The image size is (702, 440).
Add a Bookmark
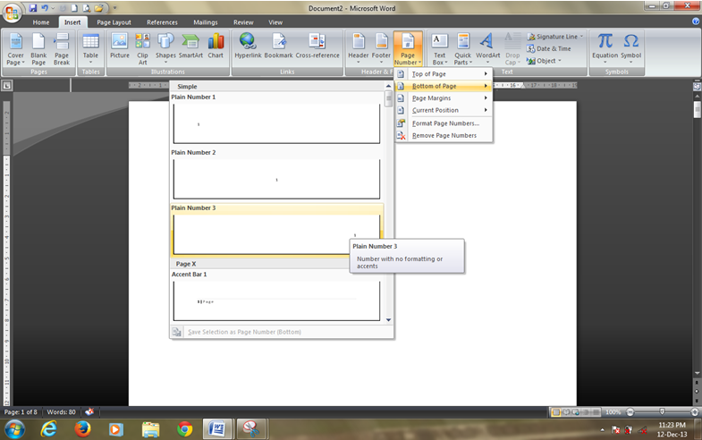click(278, 47)
